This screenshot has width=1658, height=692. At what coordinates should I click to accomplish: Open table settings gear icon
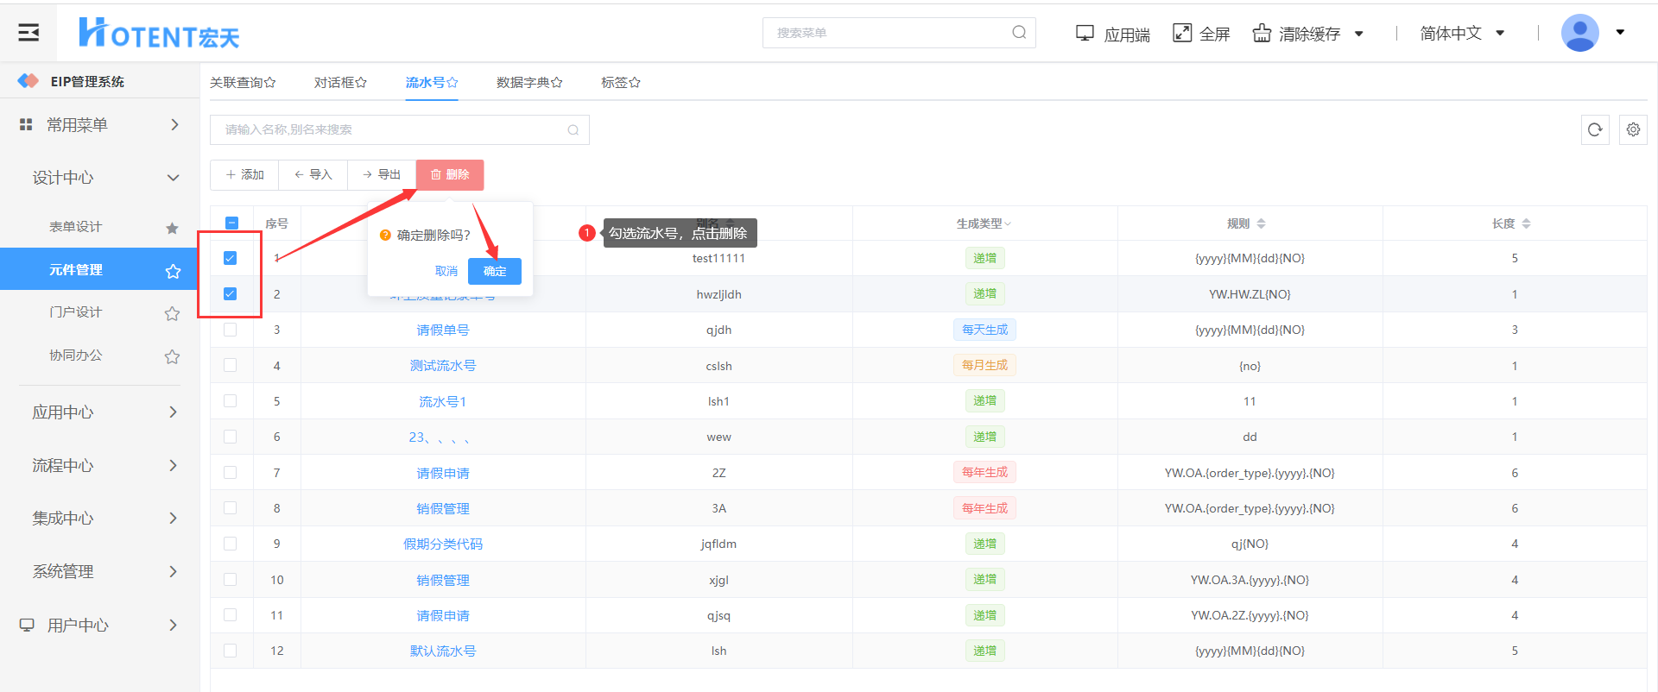coord(1632,129)
